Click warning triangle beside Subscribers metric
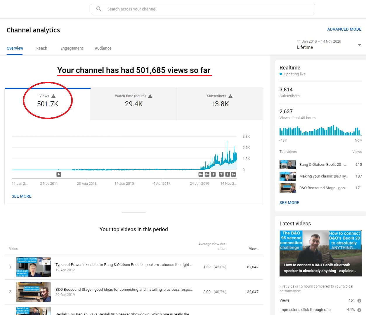Viewport: 366px width, 315px height. (x=230, y=96)
